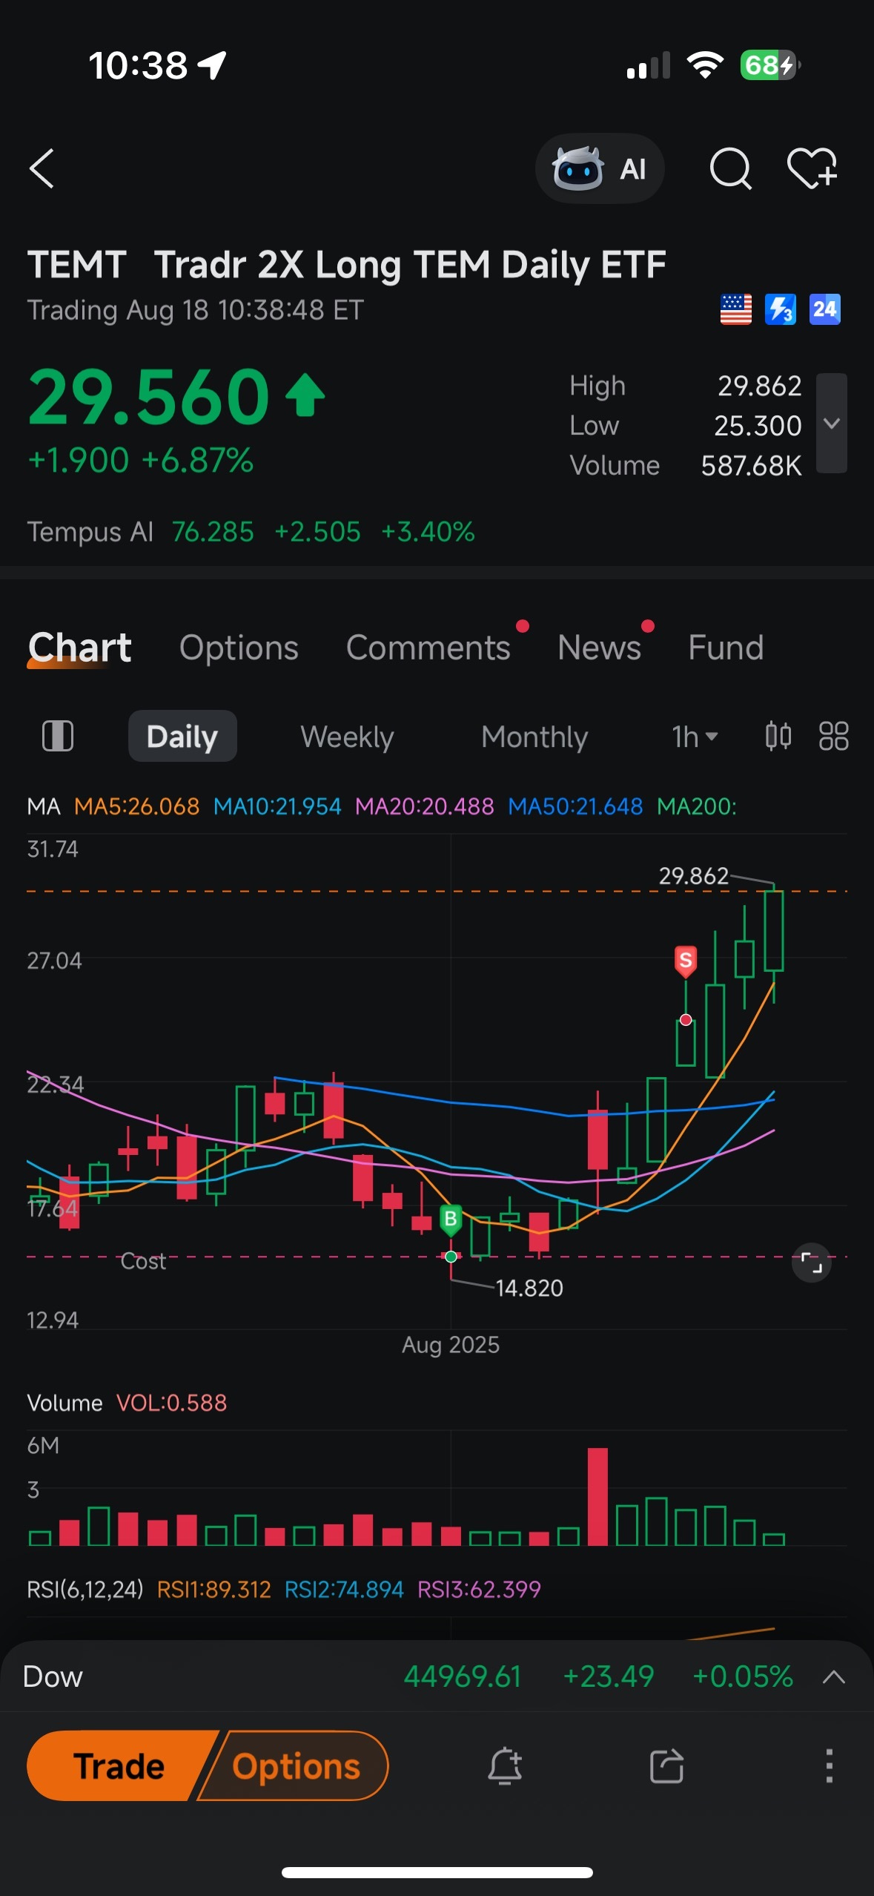The width and height of the screenshot is (874, 1896).
Task: Go back using the left chevron
Action: (x=42, y=168)
